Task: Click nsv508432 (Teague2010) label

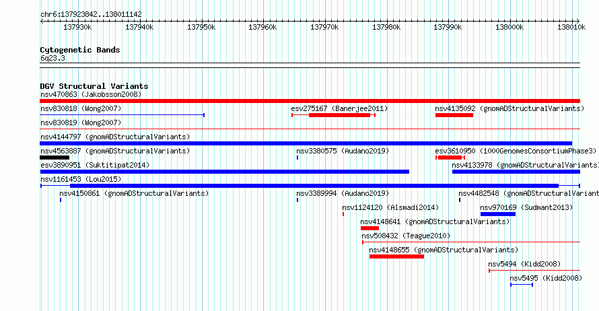Action: point(406,236)
